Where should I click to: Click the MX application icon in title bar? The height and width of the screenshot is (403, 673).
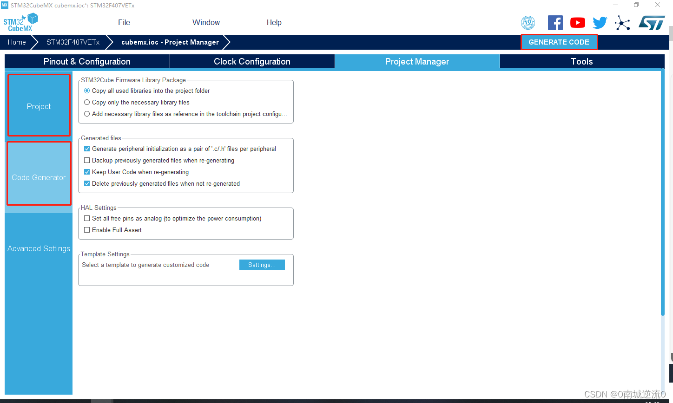pos(5,5)
